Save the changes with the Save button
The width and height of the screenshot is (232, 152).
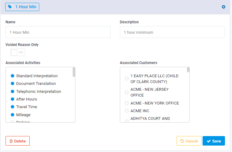coord(214,141)
